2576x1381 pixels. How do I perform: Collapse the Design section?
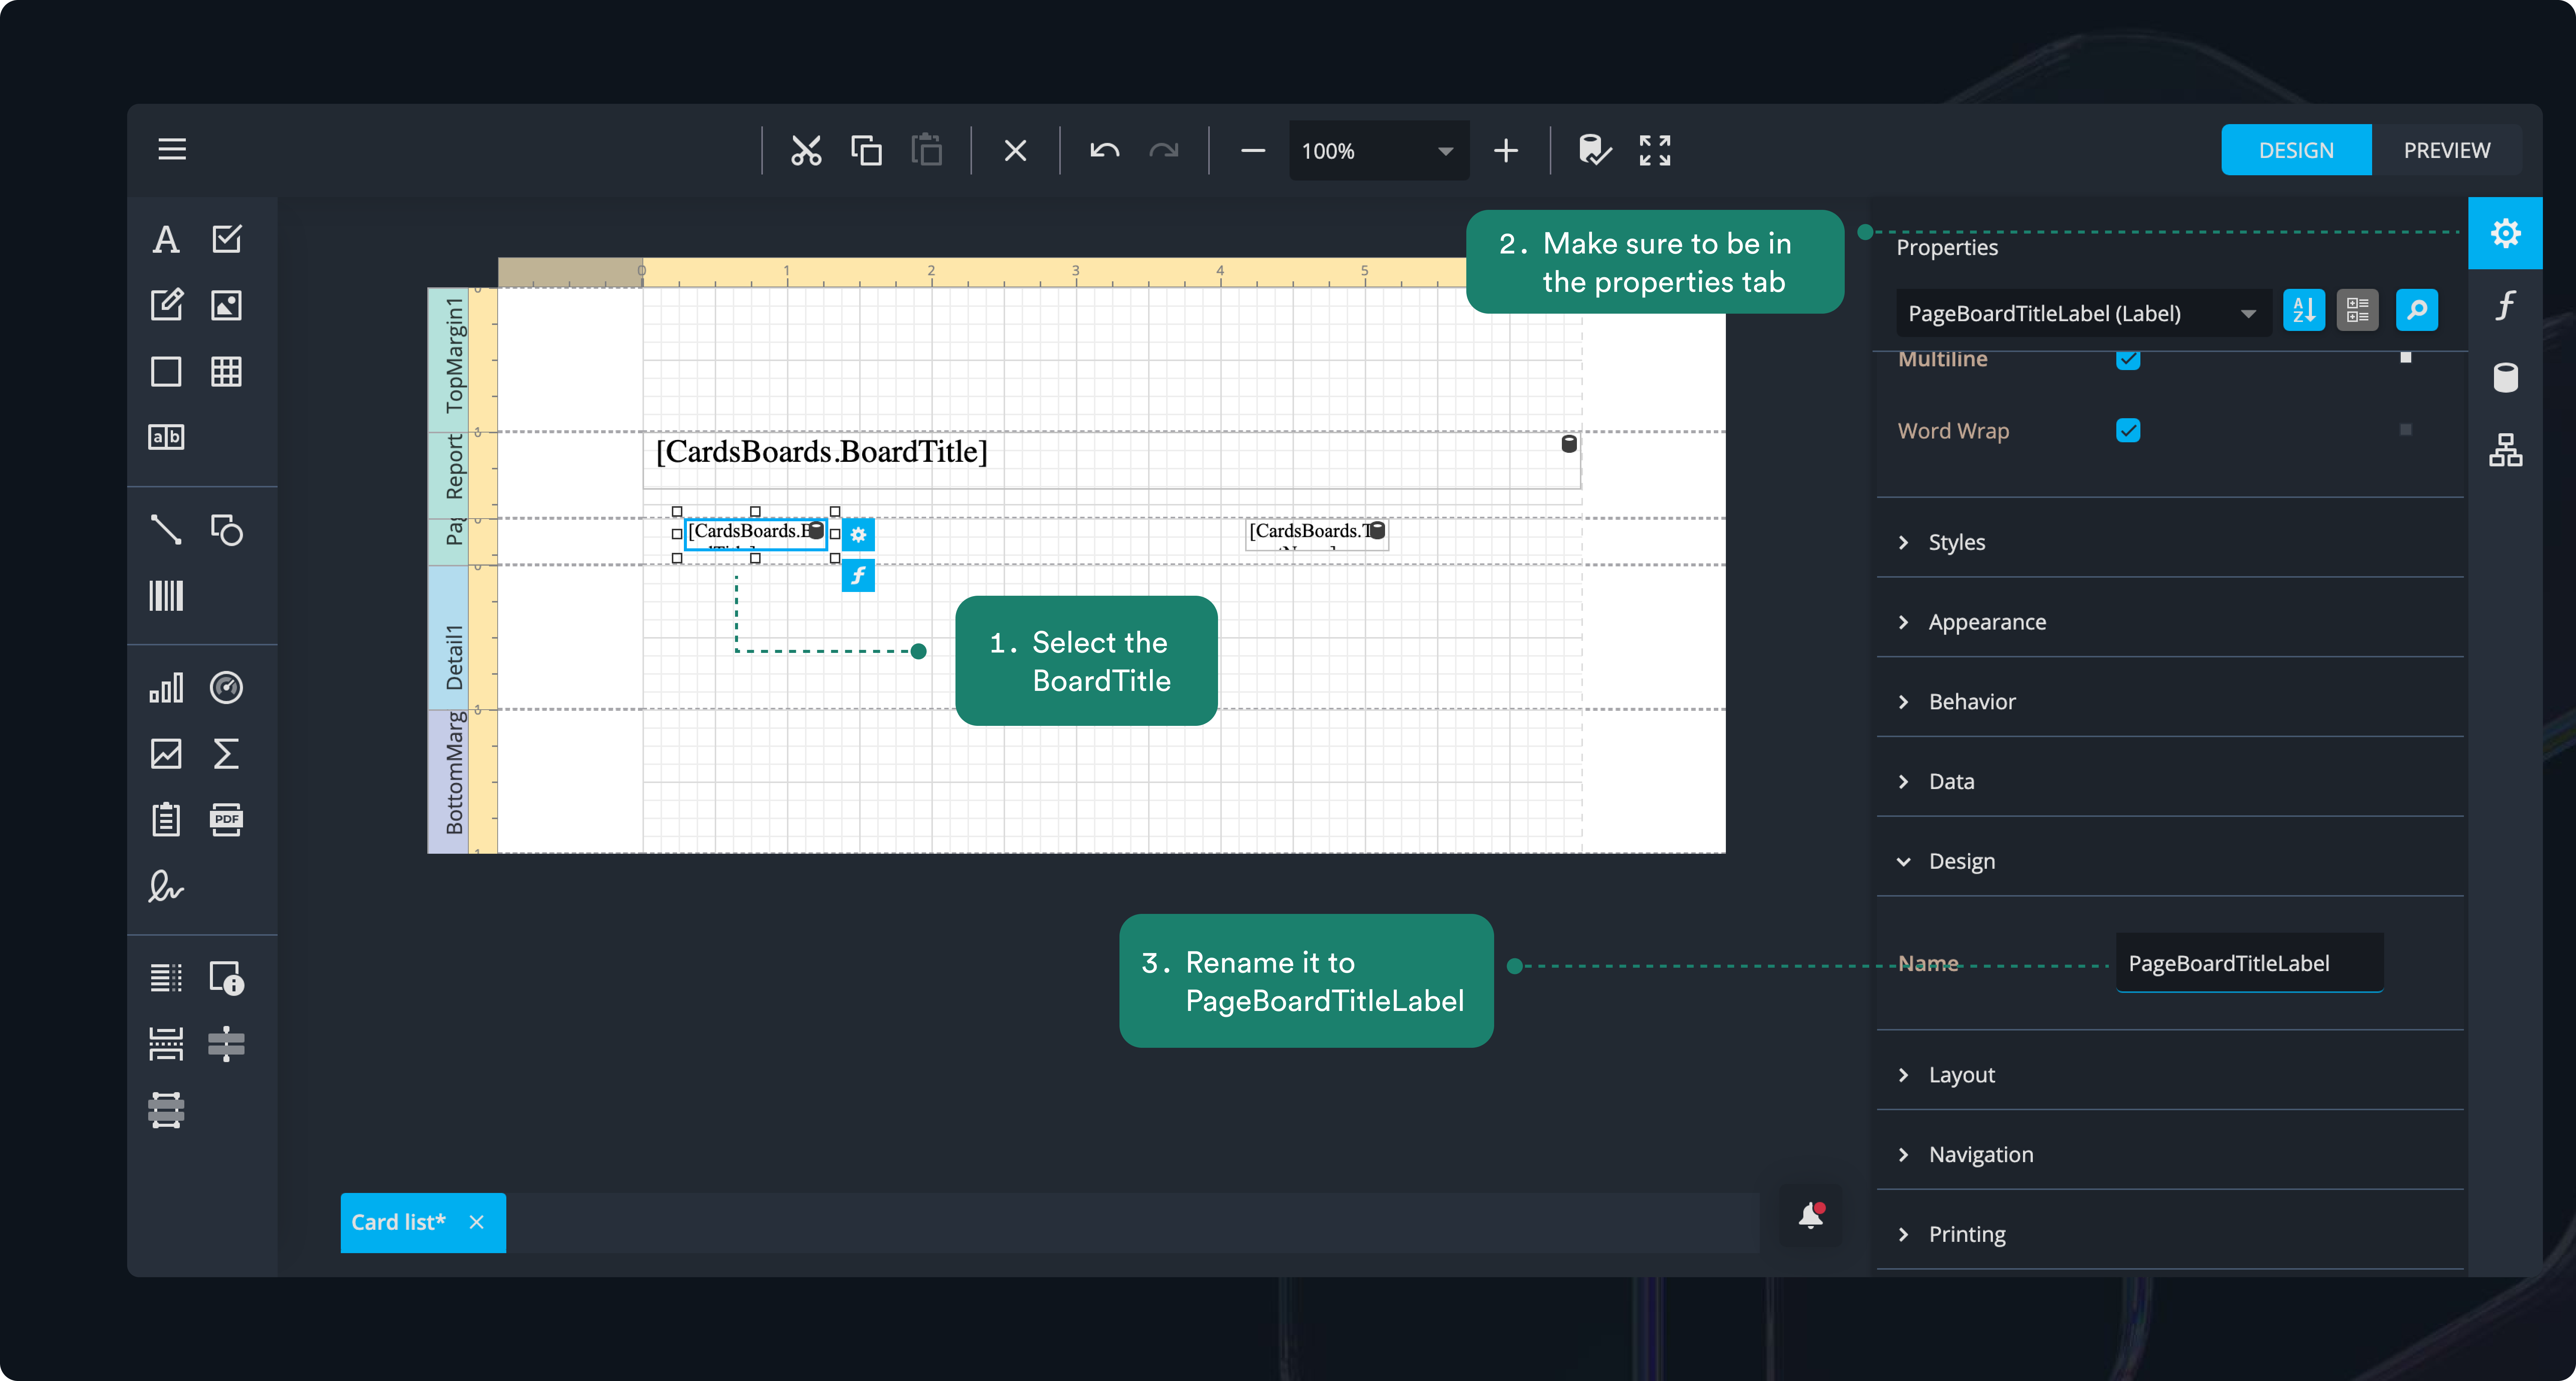tap(2170, 861)
